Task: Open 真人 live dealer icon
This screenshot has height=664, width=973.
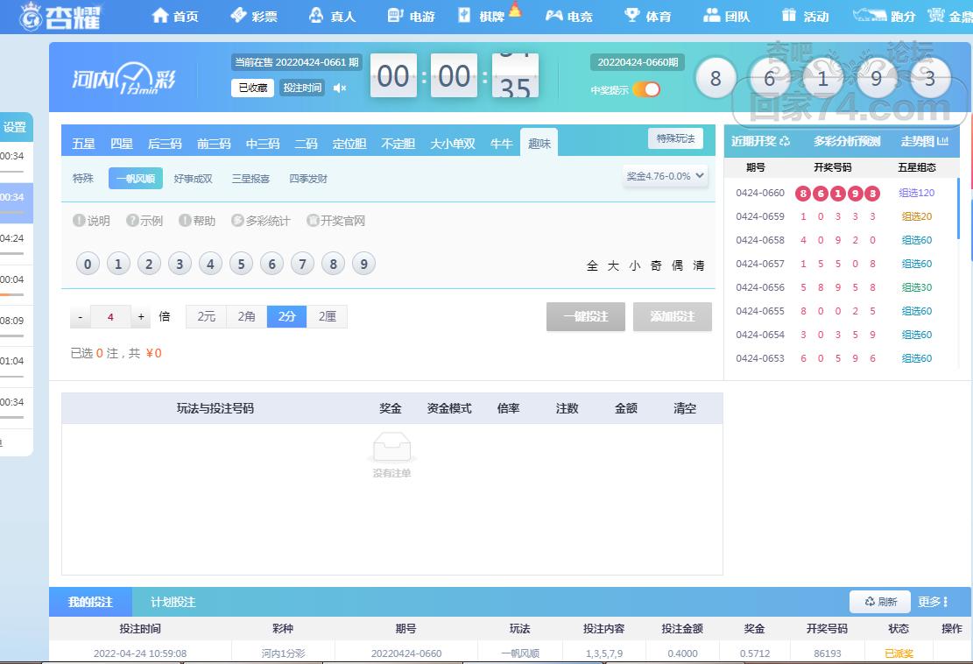Action: pos(316,16)
